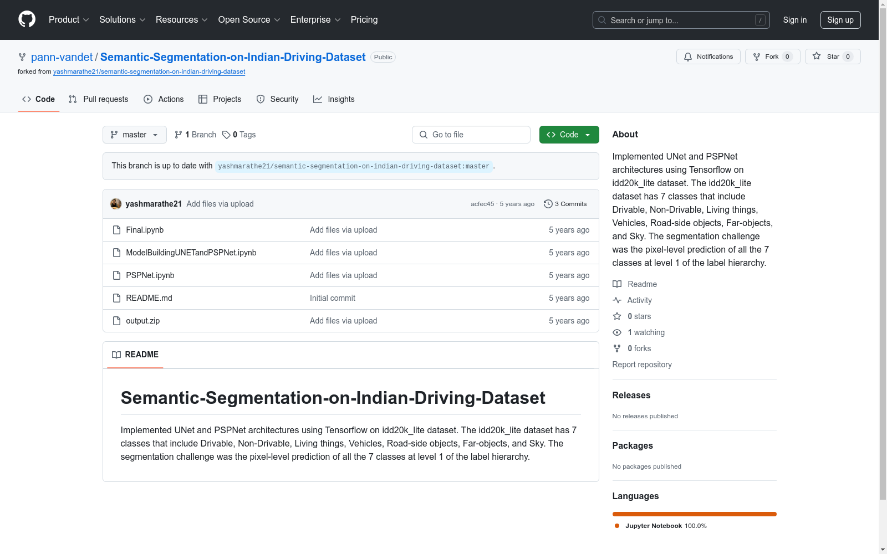Open commit message for Final.ipynb row
This screenshot has height=554, width=887.
[344, 230]
